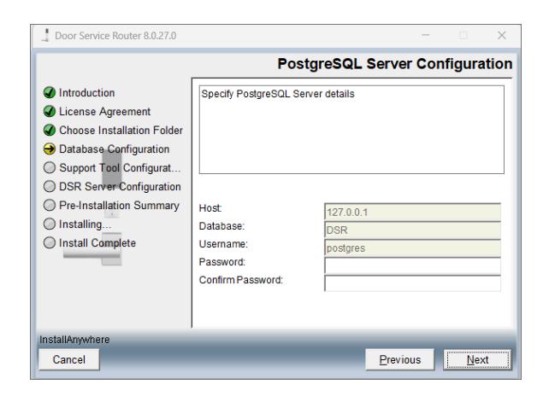Click the 'Password:' label
Viewport: 549px width, 396px height.
click(x=222, y=262)
